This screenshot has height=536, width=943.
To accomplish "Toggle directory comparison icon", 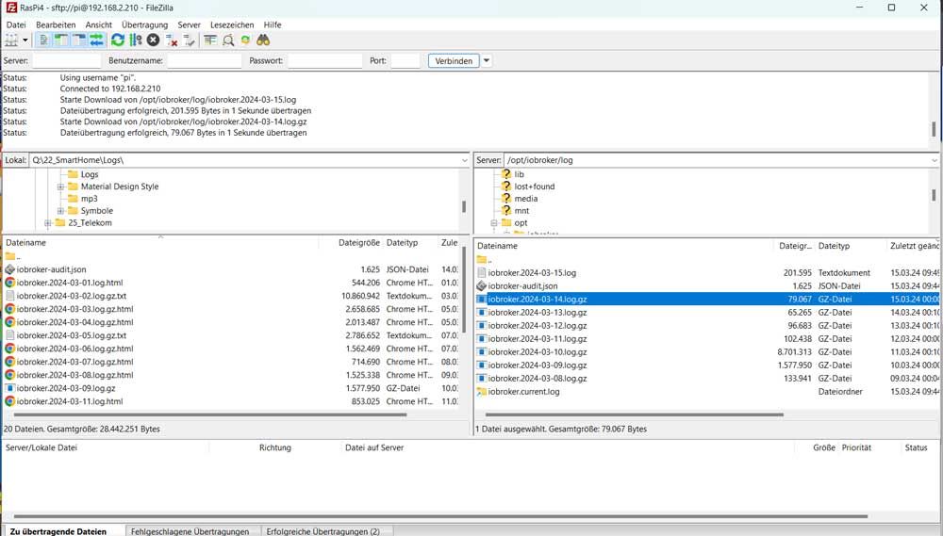I will tap(228, 41).
